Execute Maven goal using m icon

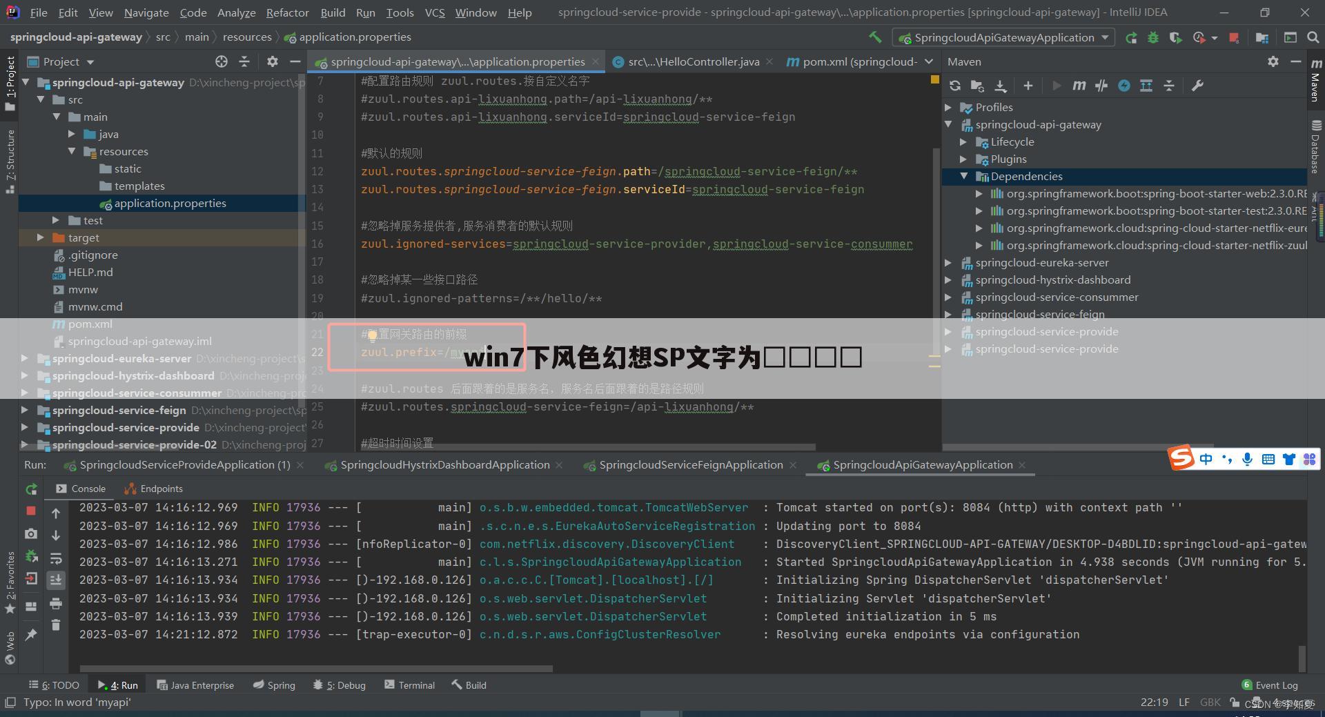1079,86
